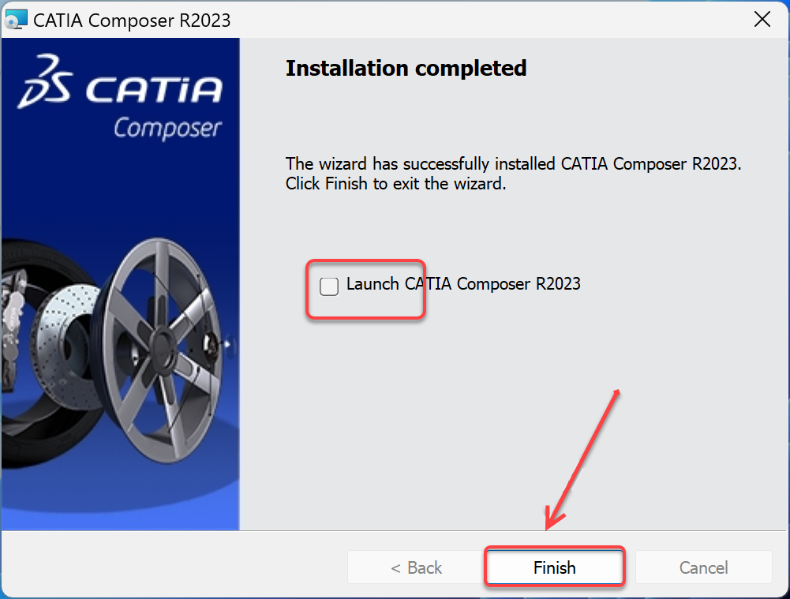Click the Back button
Image resolution: width=790 pixels, height=599 pixels.
point(416,567)
